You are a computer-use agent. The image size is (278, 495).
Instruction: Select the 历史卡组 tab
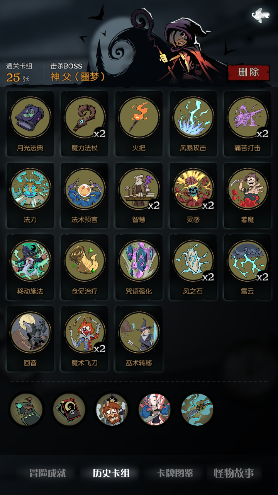(111, 473)
